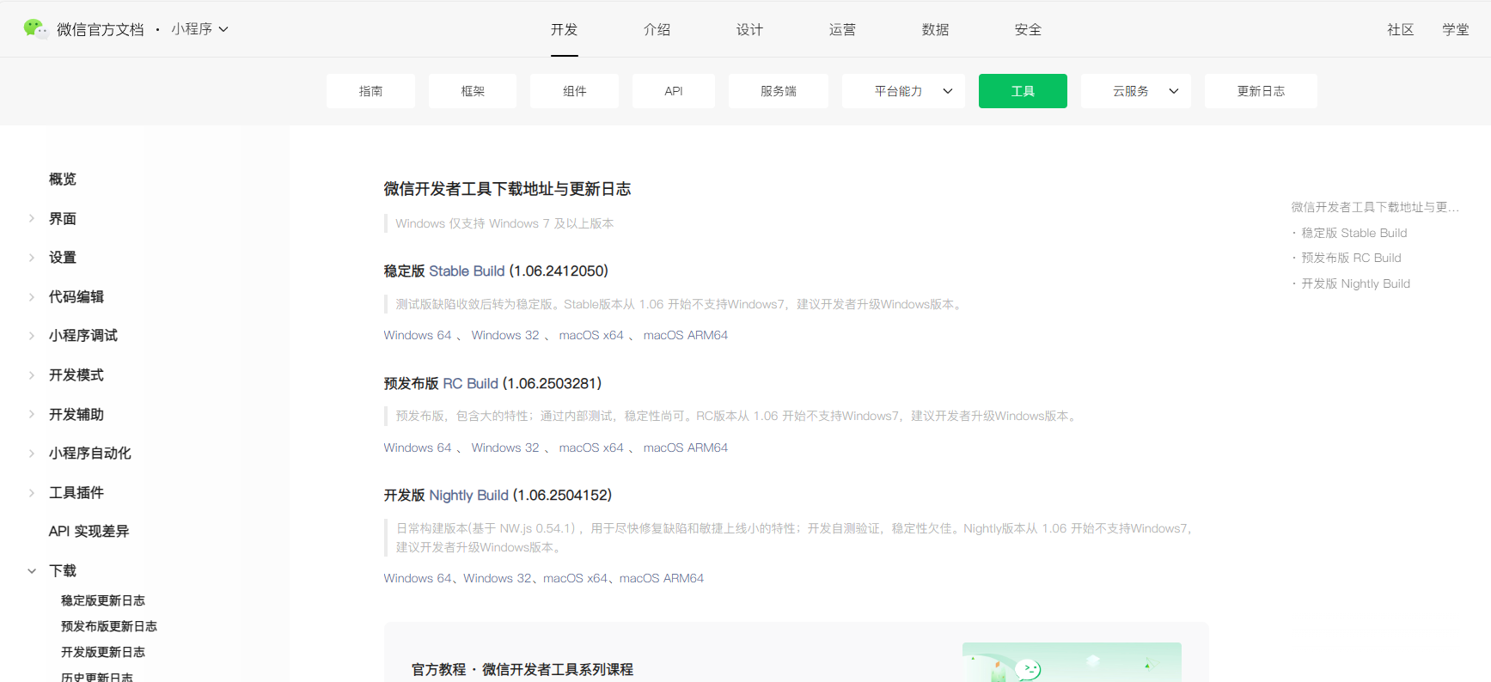Download Stable Build macOS x64
The height and width of the screenshot is (682, 1491).
(591, 335)
